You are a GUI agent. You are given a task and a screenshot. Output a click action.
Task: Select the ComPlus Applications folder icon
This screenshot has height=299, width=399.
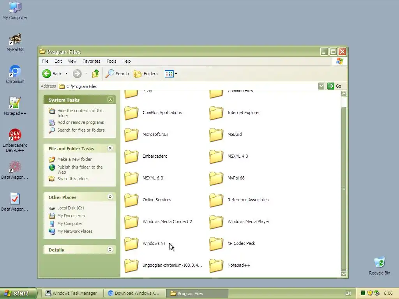[131, 113]
